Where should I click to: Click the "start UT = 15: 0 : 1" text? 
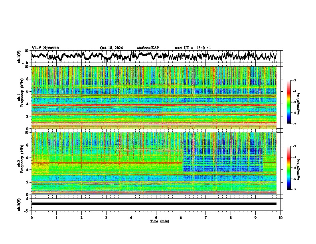point(193,48)
